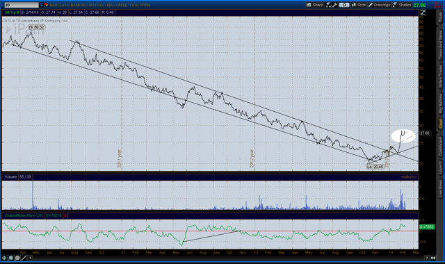Open the Style menu
Image resolution: width=445 pixels, height=264 pixels.
pos(359,5)
